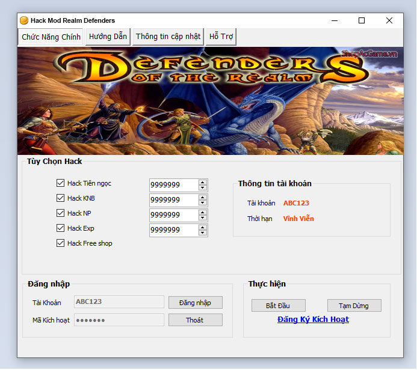Click the Mã Kích hoạt password field

tap(119, 320)
